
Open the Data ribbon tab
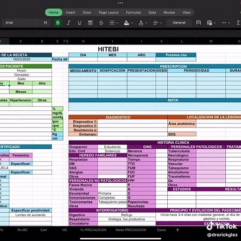click(x=152, y=13)
